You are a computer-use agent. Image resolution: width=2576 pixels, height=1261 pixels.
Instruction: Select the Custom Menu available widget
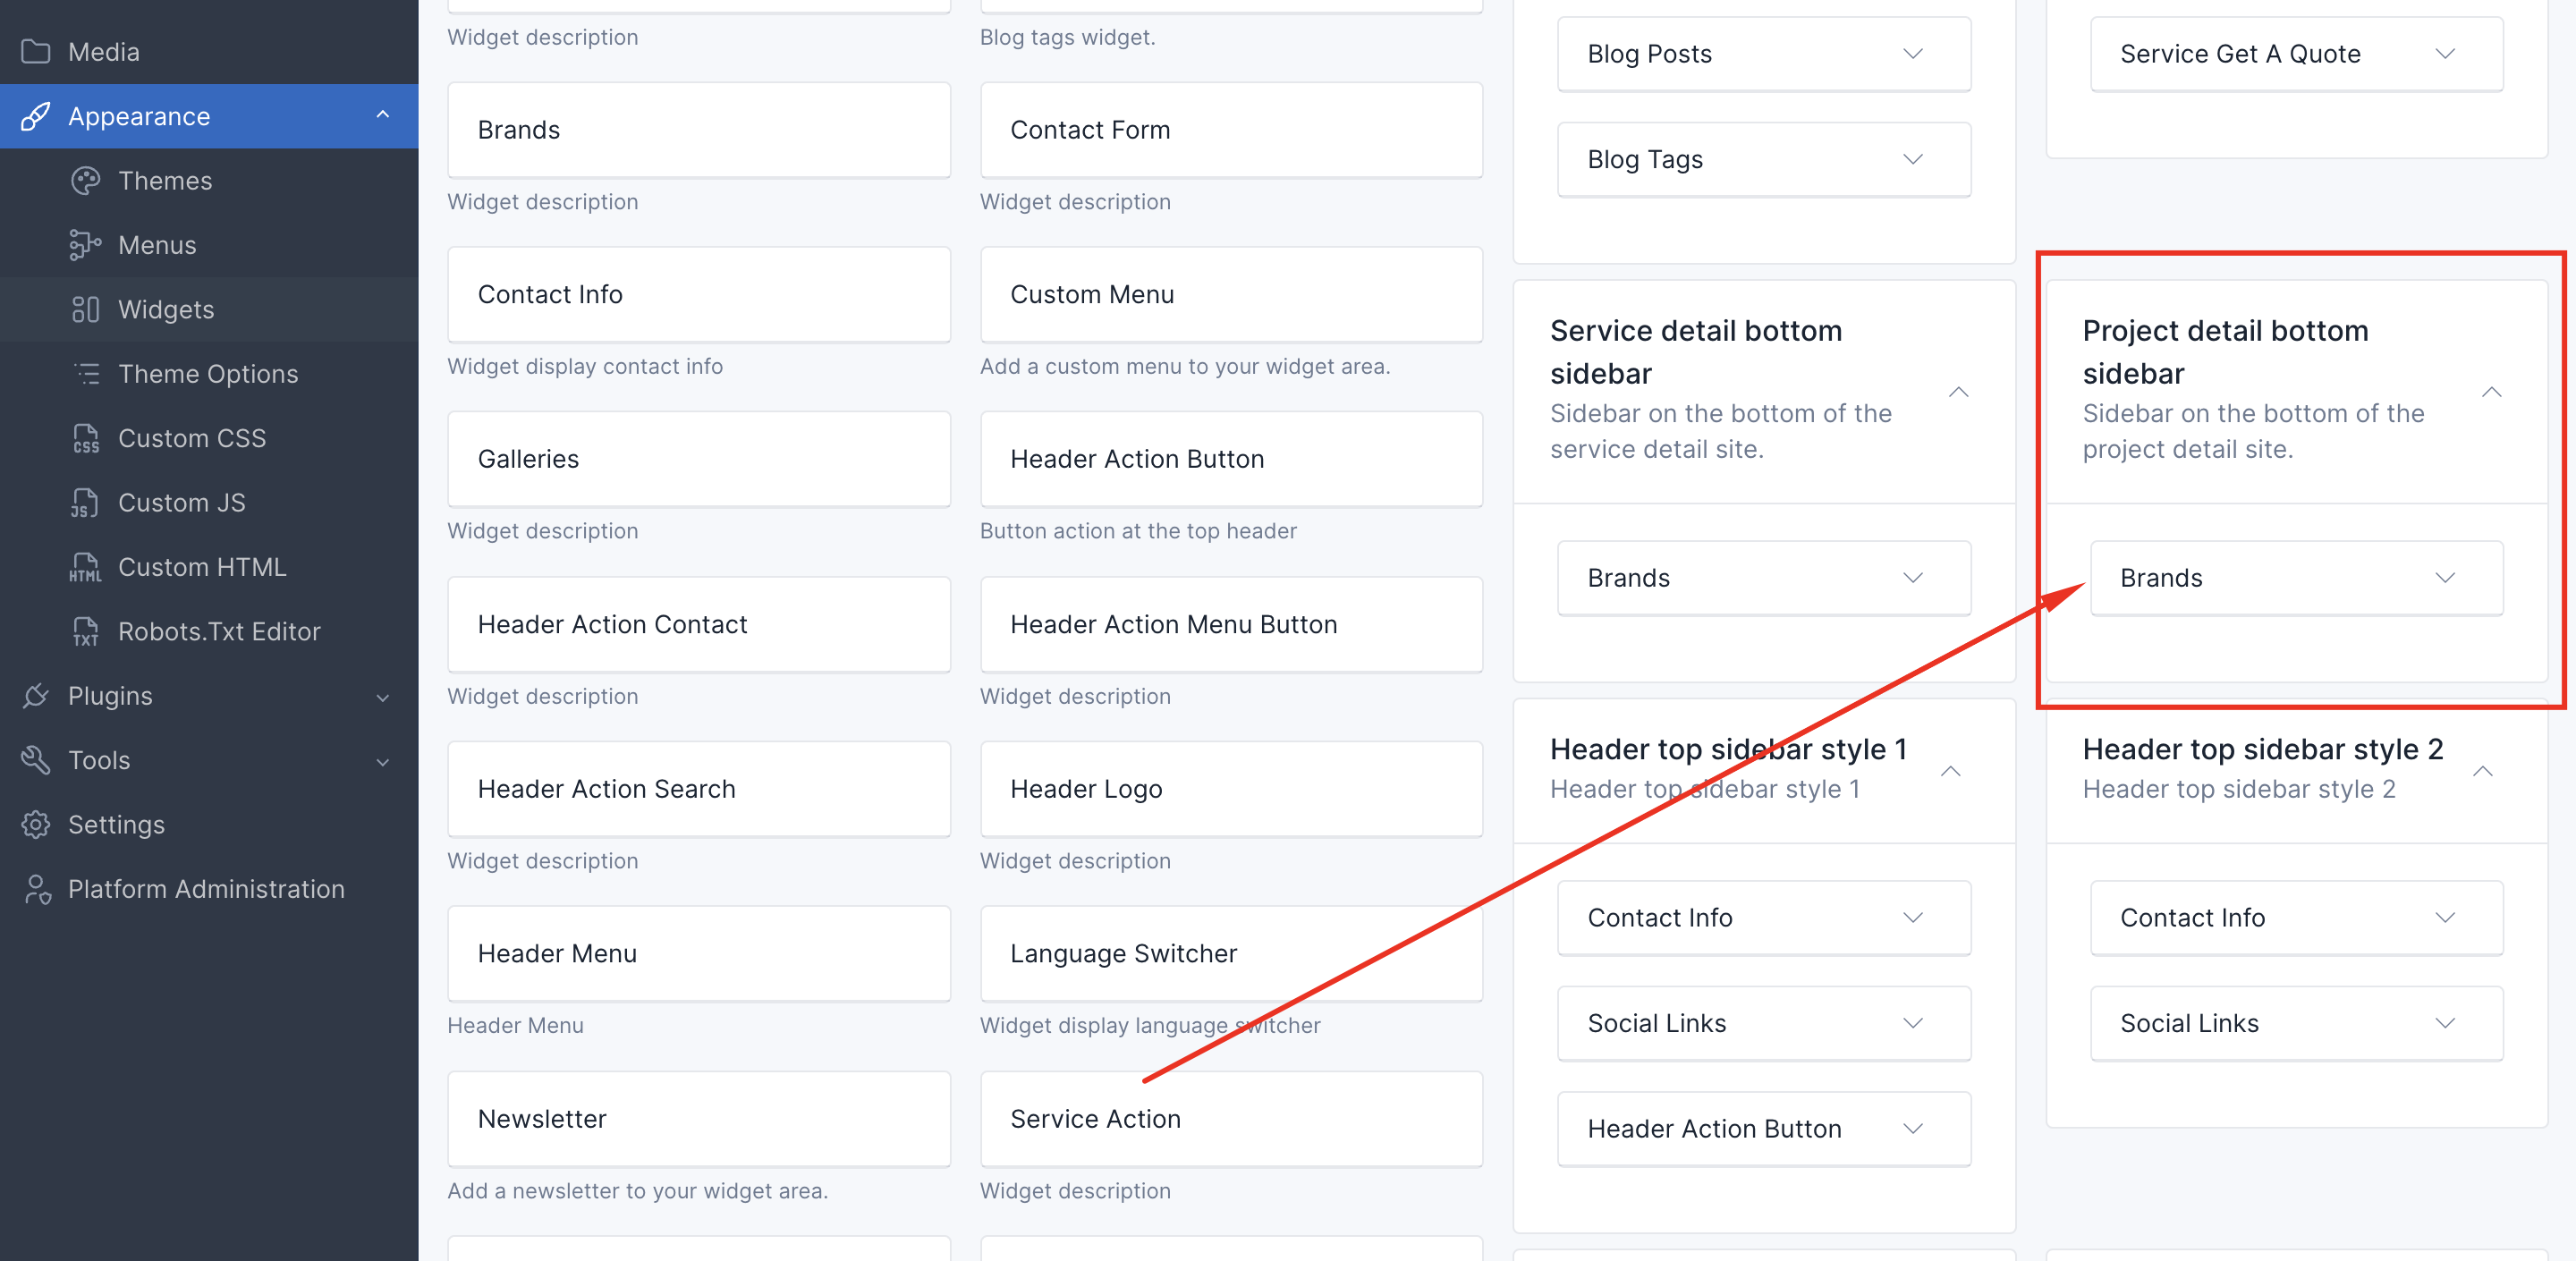[x=1231, y=295]
